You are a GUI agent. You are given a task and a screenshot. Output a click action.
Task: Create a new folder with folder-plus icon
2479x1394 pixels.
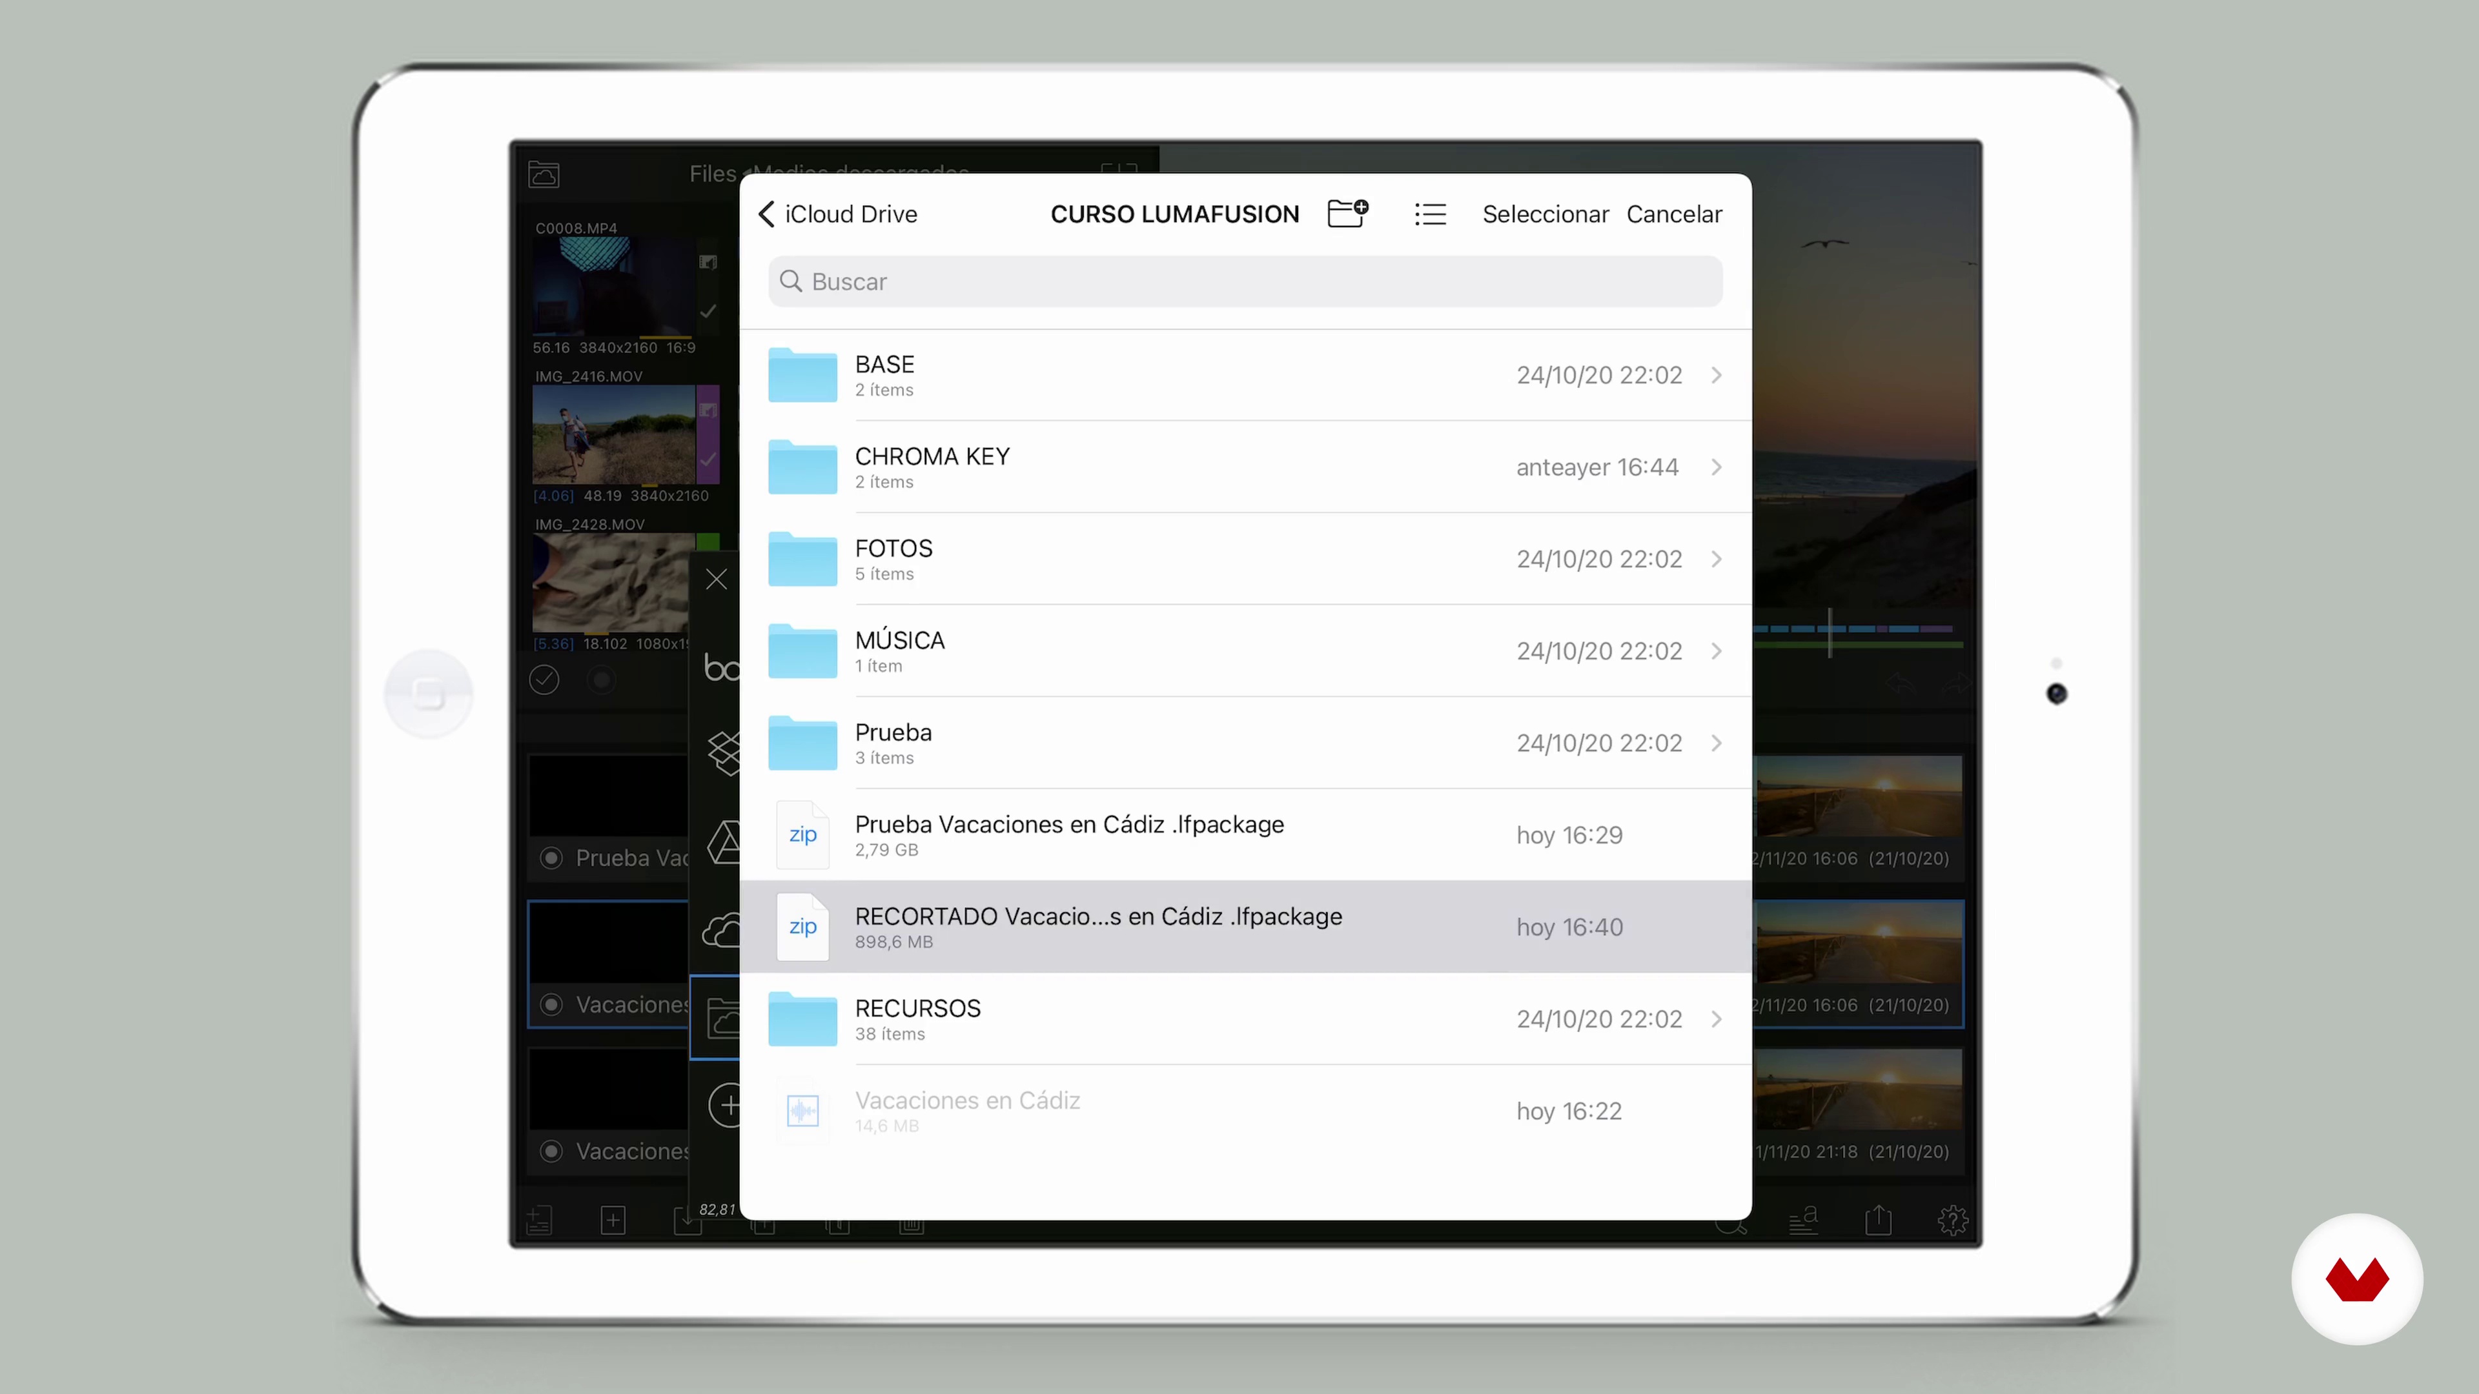(1347, 212)
